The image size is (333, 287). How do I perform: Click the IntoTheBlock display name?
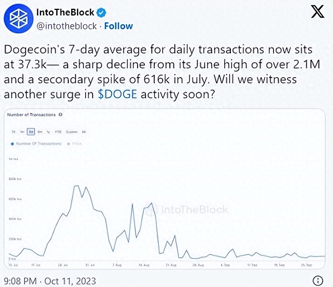point(62,13)
